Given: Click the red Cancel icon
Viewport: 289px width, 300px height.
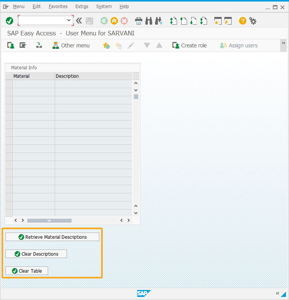Looking at the screenshot, I should tap(124, 21).
